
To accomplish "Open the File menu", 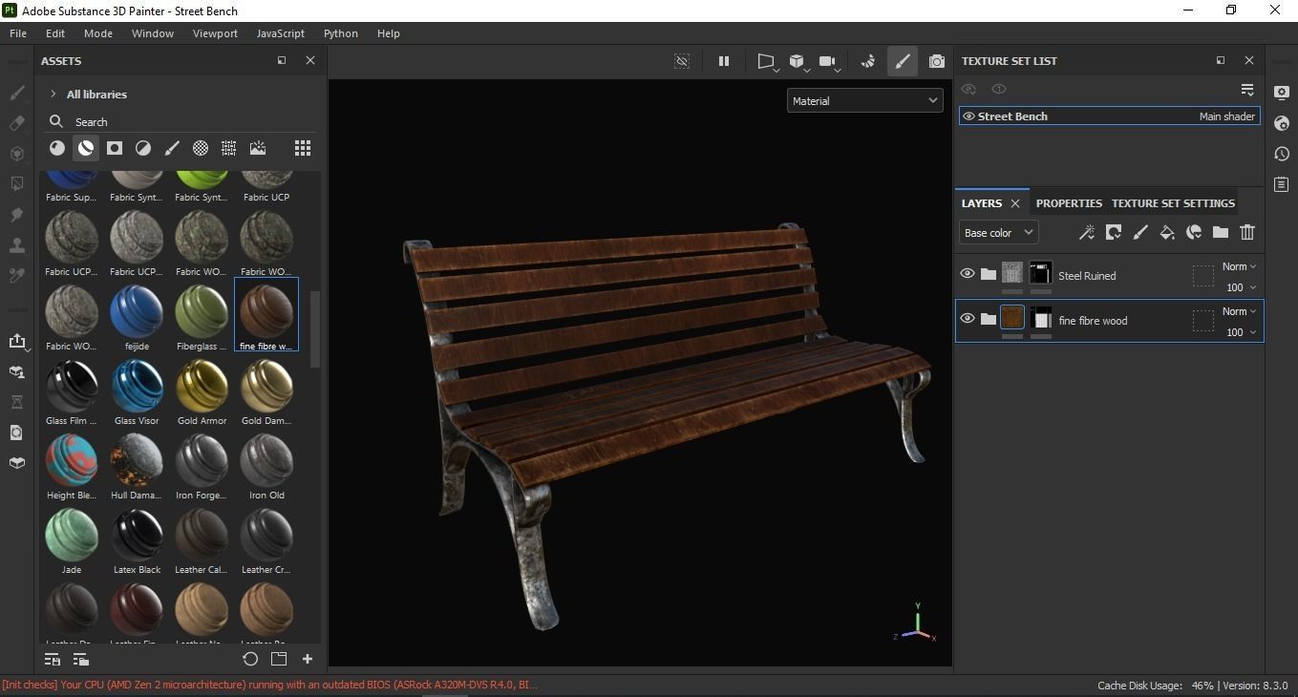I will tap(18, 32).
